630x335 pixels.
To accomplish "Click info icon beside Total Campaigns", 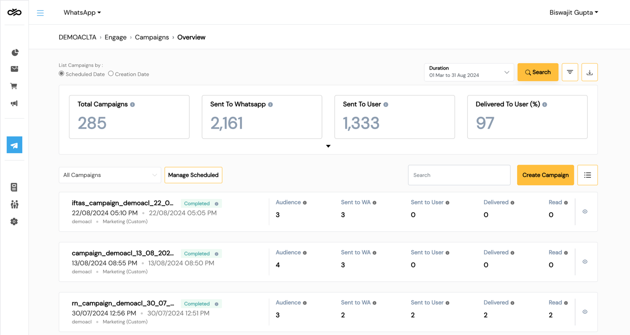I will pyautogui.click(x=133, y=104).
